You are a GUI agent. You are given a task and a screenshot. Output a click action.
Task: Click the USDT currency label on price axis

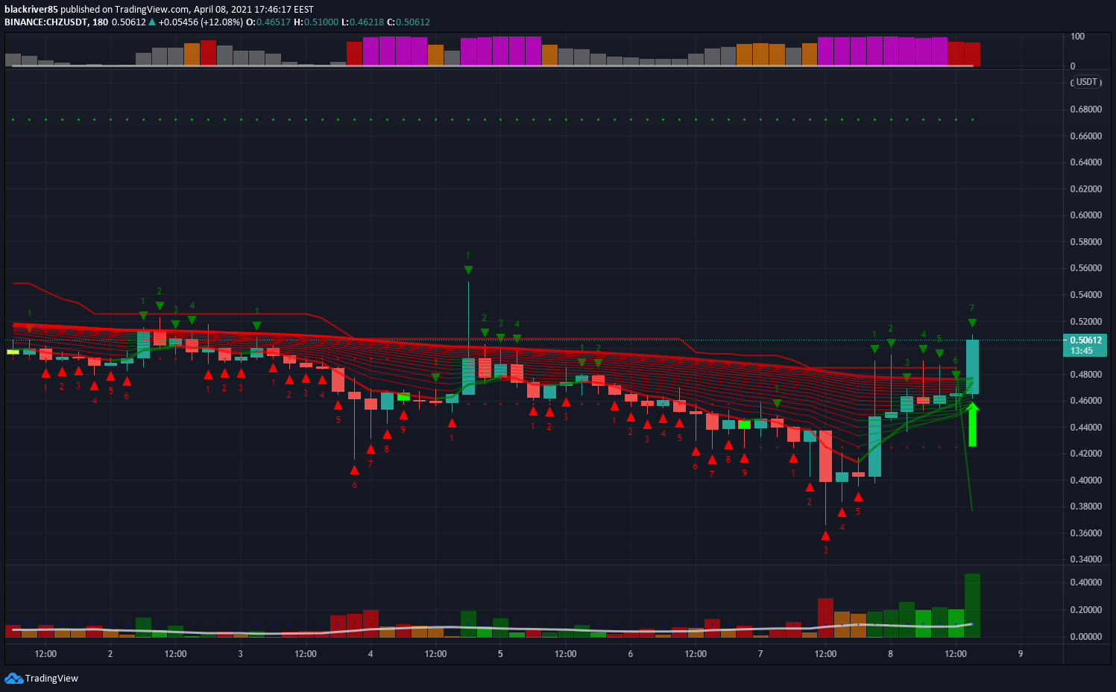[x=1086, y=82]
